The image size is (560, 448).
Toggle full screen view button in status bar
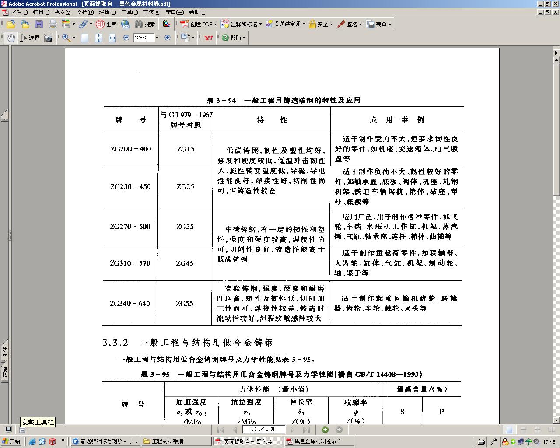(x=8, y=430)
